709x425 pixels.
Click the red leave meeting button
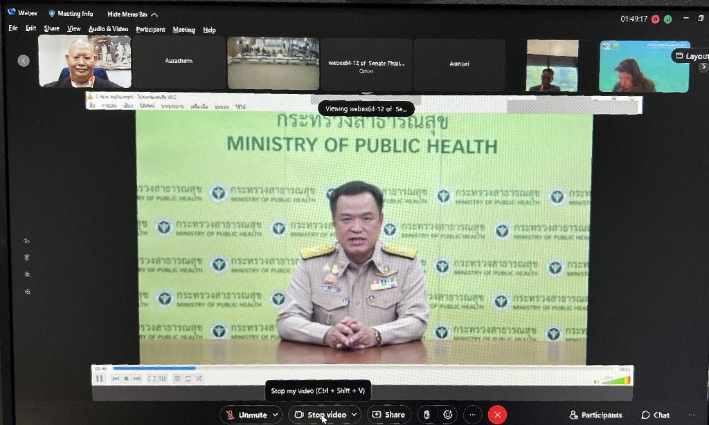[x=497, y=415]
